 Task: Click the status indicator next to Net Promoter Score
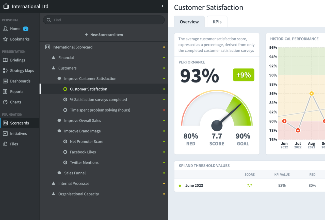tap(164, 141)
